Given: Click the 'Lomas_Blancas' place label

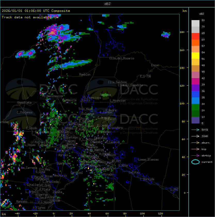Looking at the screenshot, I should coord(148,160).
